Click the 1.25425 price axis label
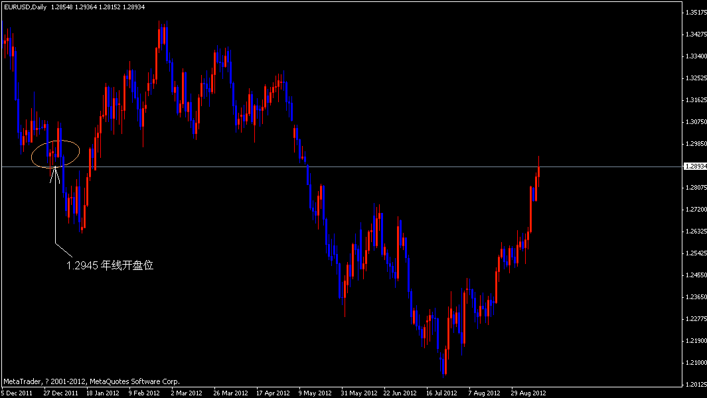Viewport: 707px width, 398px height. pos(696,253)
